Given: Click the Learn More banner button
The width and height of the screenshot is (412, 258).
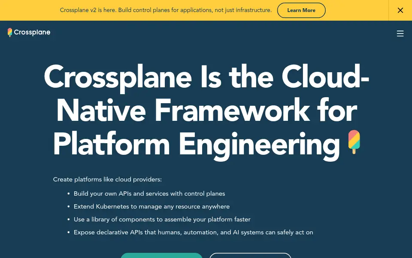Looking at the screenshot, I should tap(301, 10).
